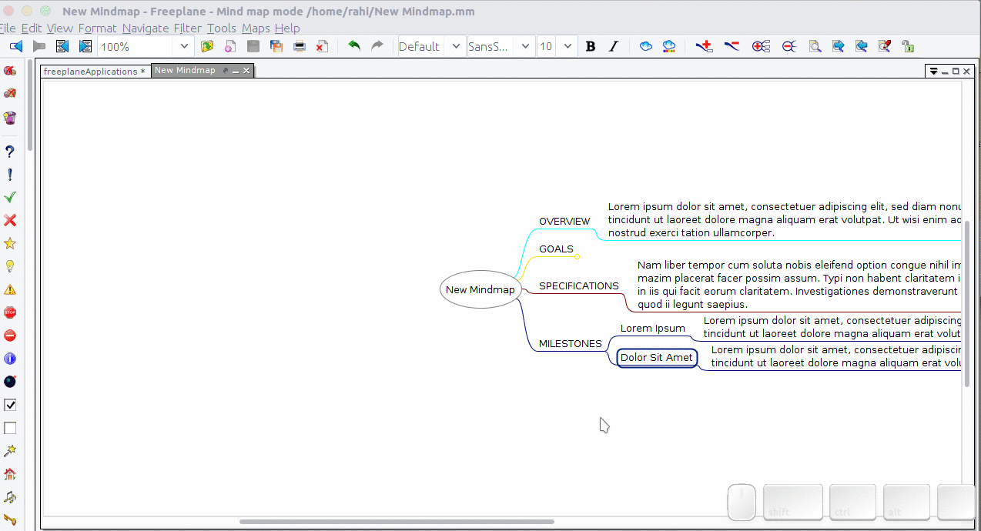The image size is (981, 531).
Task: Open the find magnifier icon
Action: 815,46
